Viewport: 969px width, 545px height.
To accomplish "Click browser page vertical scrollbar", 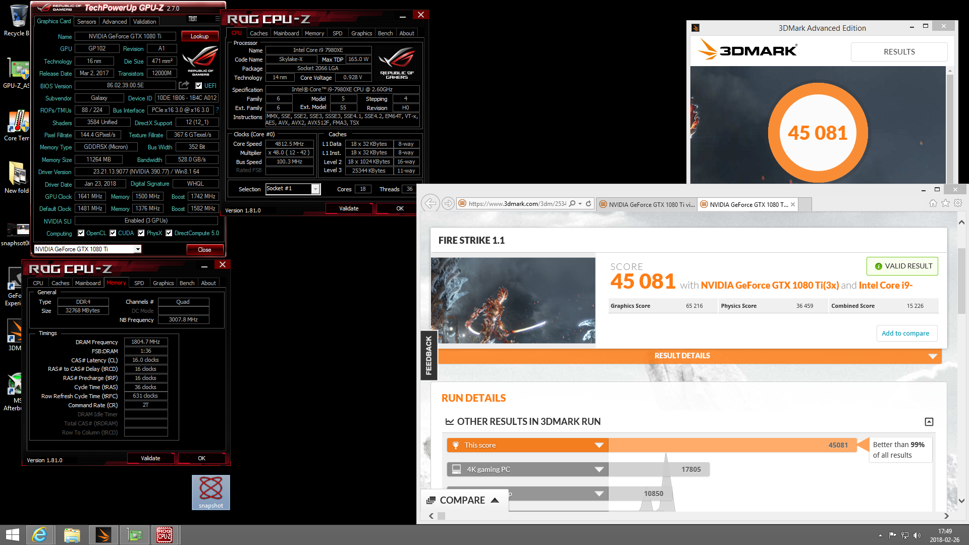I will (x=961, y=281).
